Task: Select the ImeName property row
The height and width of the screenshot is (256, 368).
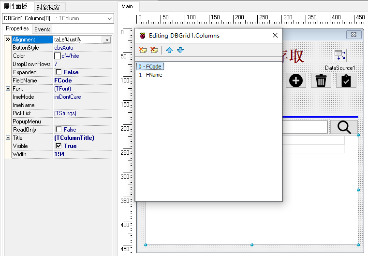Action: pyautogui.click(x=62, y=105)
